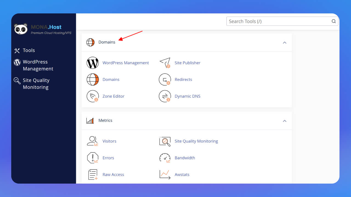Viewport: 351px width, 197px height.
Task: Open the Raw Access link
Action: coord(113,175)
